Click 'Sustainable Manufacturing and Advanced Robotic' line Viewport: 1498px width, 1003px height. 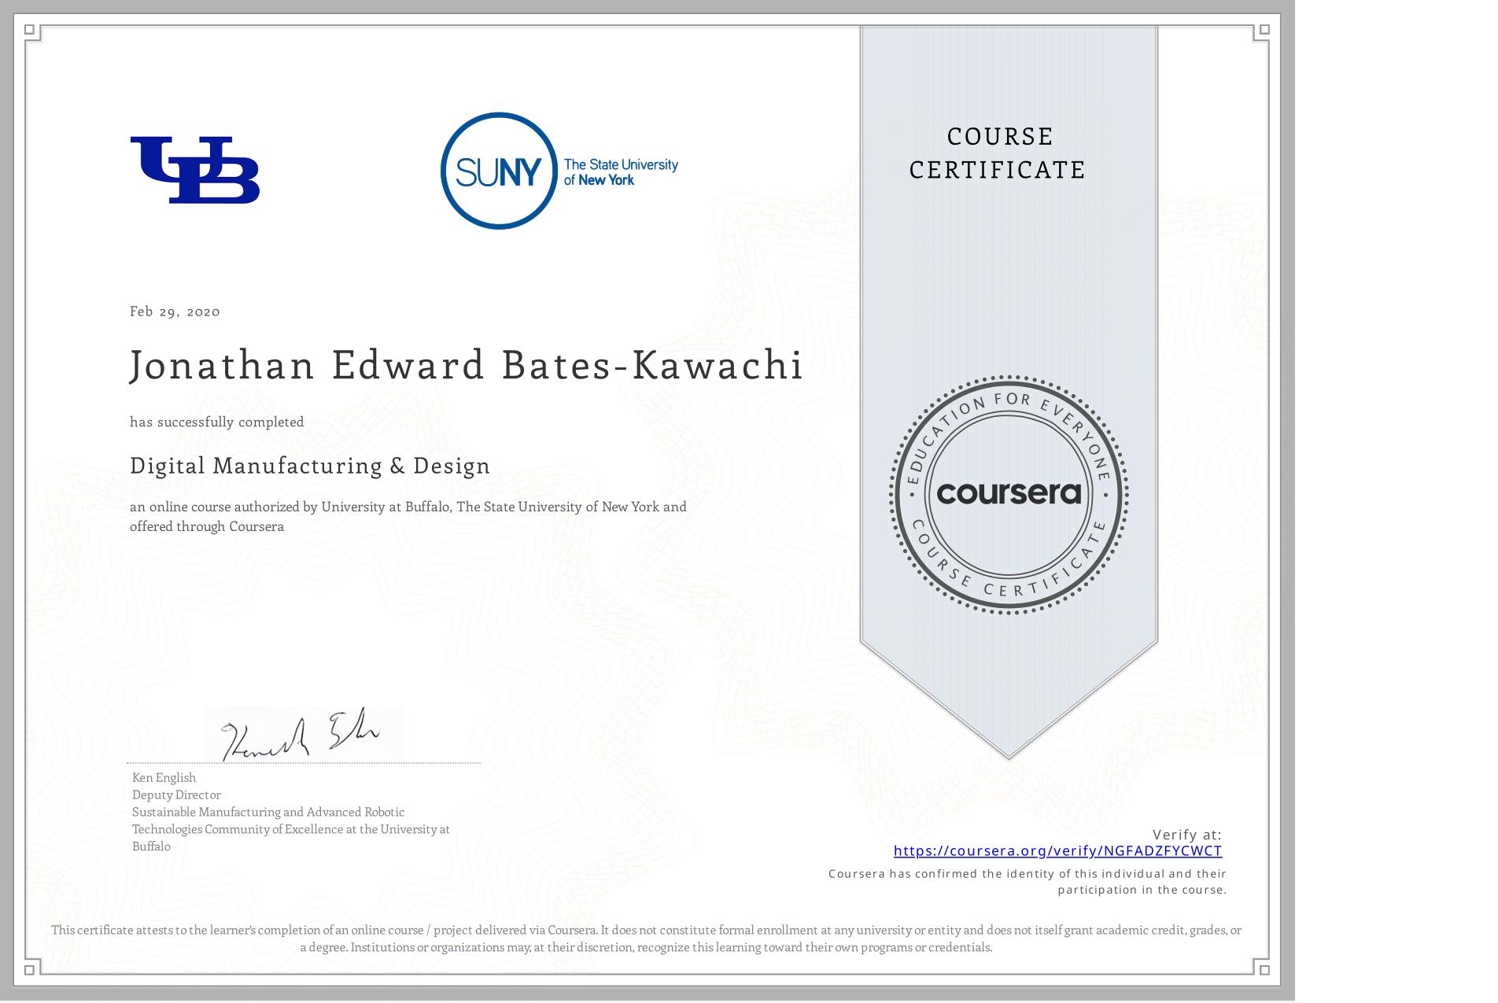click(x=268, y=812)
